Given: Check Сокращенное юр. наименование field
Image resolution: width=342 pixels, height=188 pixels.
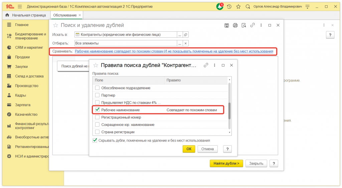Looking at the screenshot, I should coord(97,125).
